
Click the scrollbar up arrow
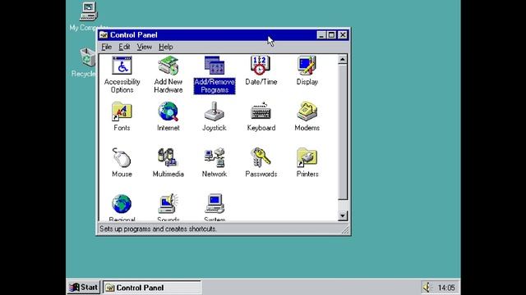coord(342,60)
